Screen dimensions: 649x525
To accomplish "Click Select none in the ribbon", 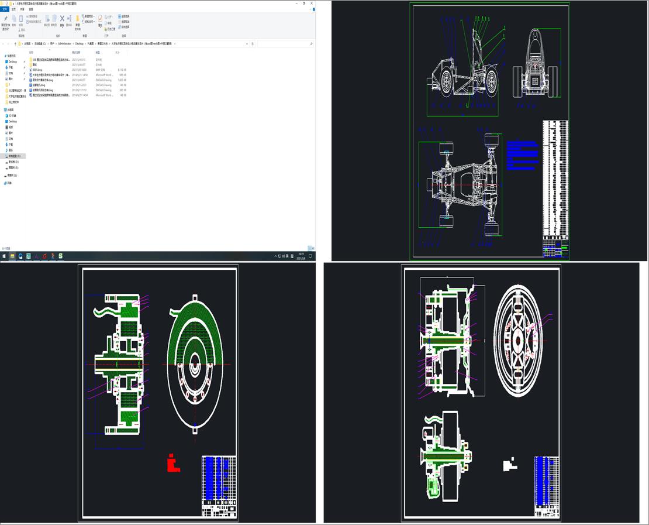I will (124, 22).
